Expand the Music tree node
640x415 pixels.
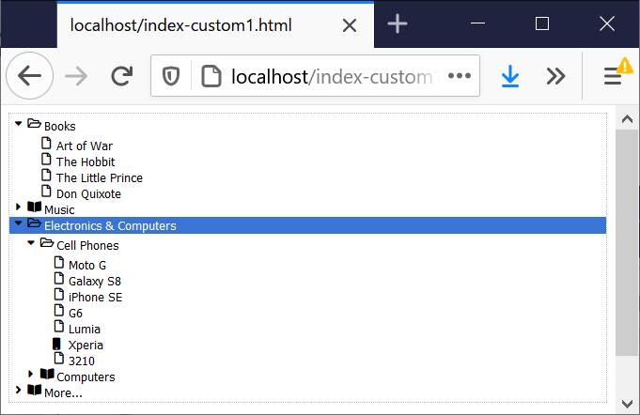(x=18, y=207)
